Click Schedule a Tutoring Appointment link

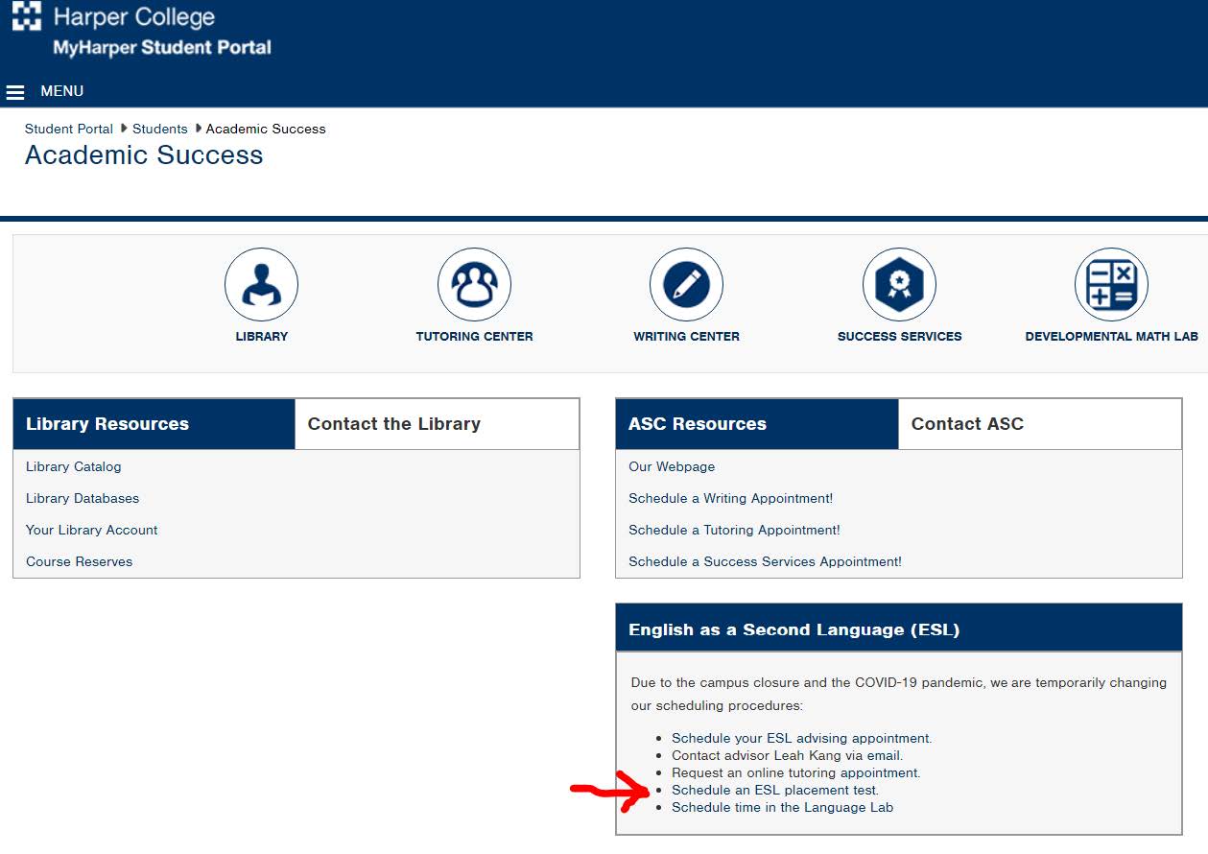tap(734, 530)
